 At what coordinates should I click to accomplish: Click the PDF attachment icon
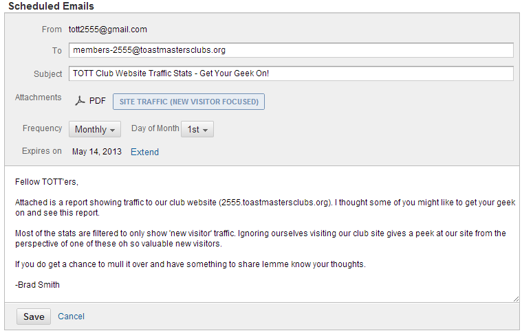(x=80, y=102)
